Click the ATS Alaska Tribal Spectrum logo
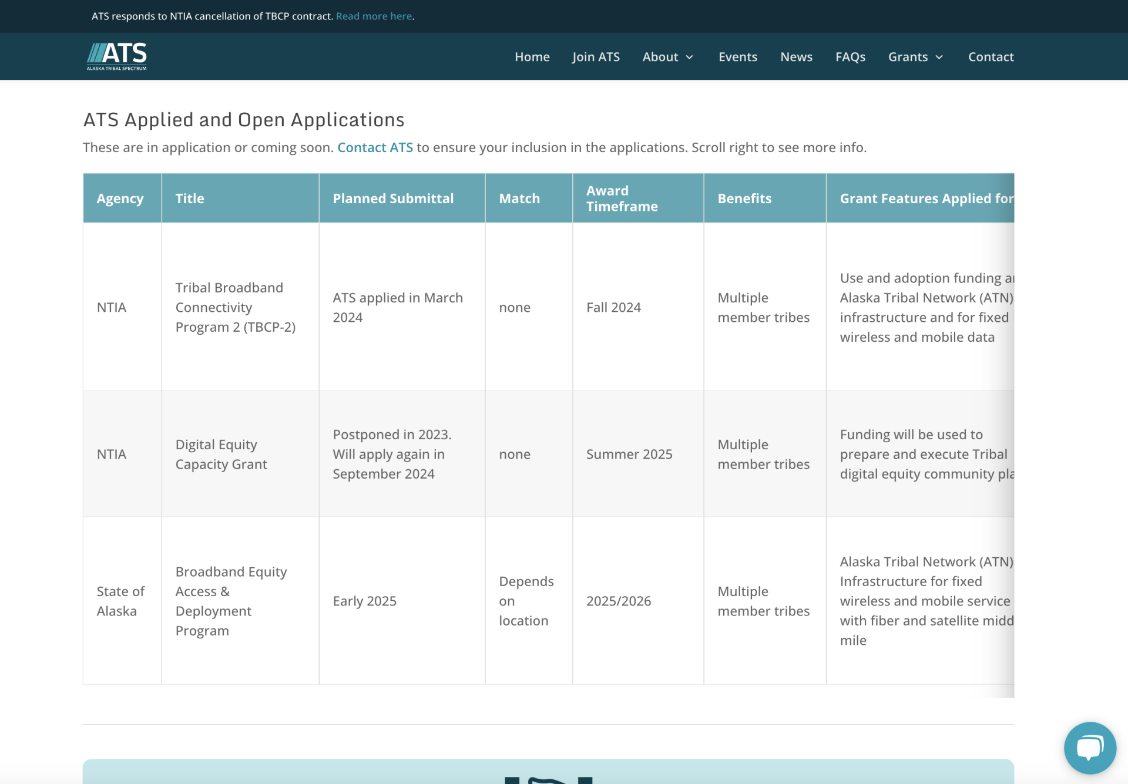 coord(117,56)
